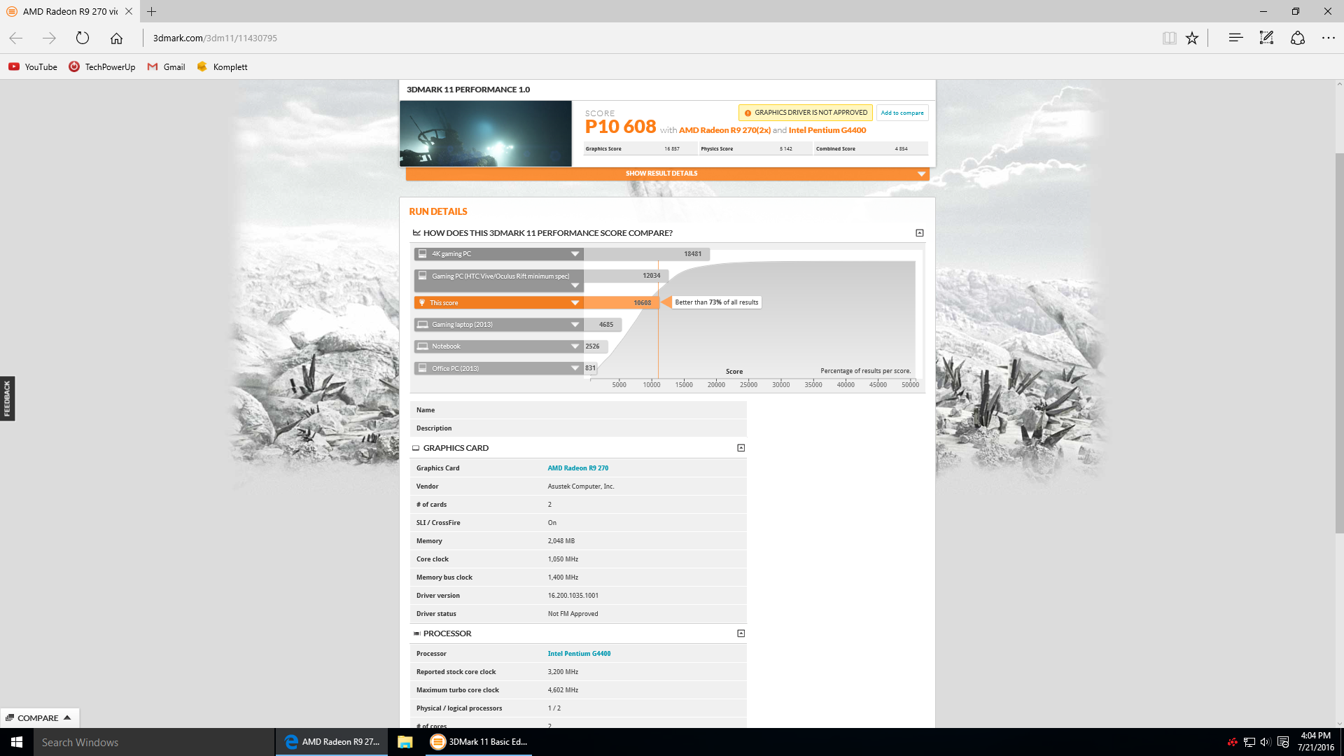Image resolution: width=1344 pixels, height=756 pixels.
Task: Click Better than 73% of all results tooltip
Action: pyautogui.click(x=716, y=302)
